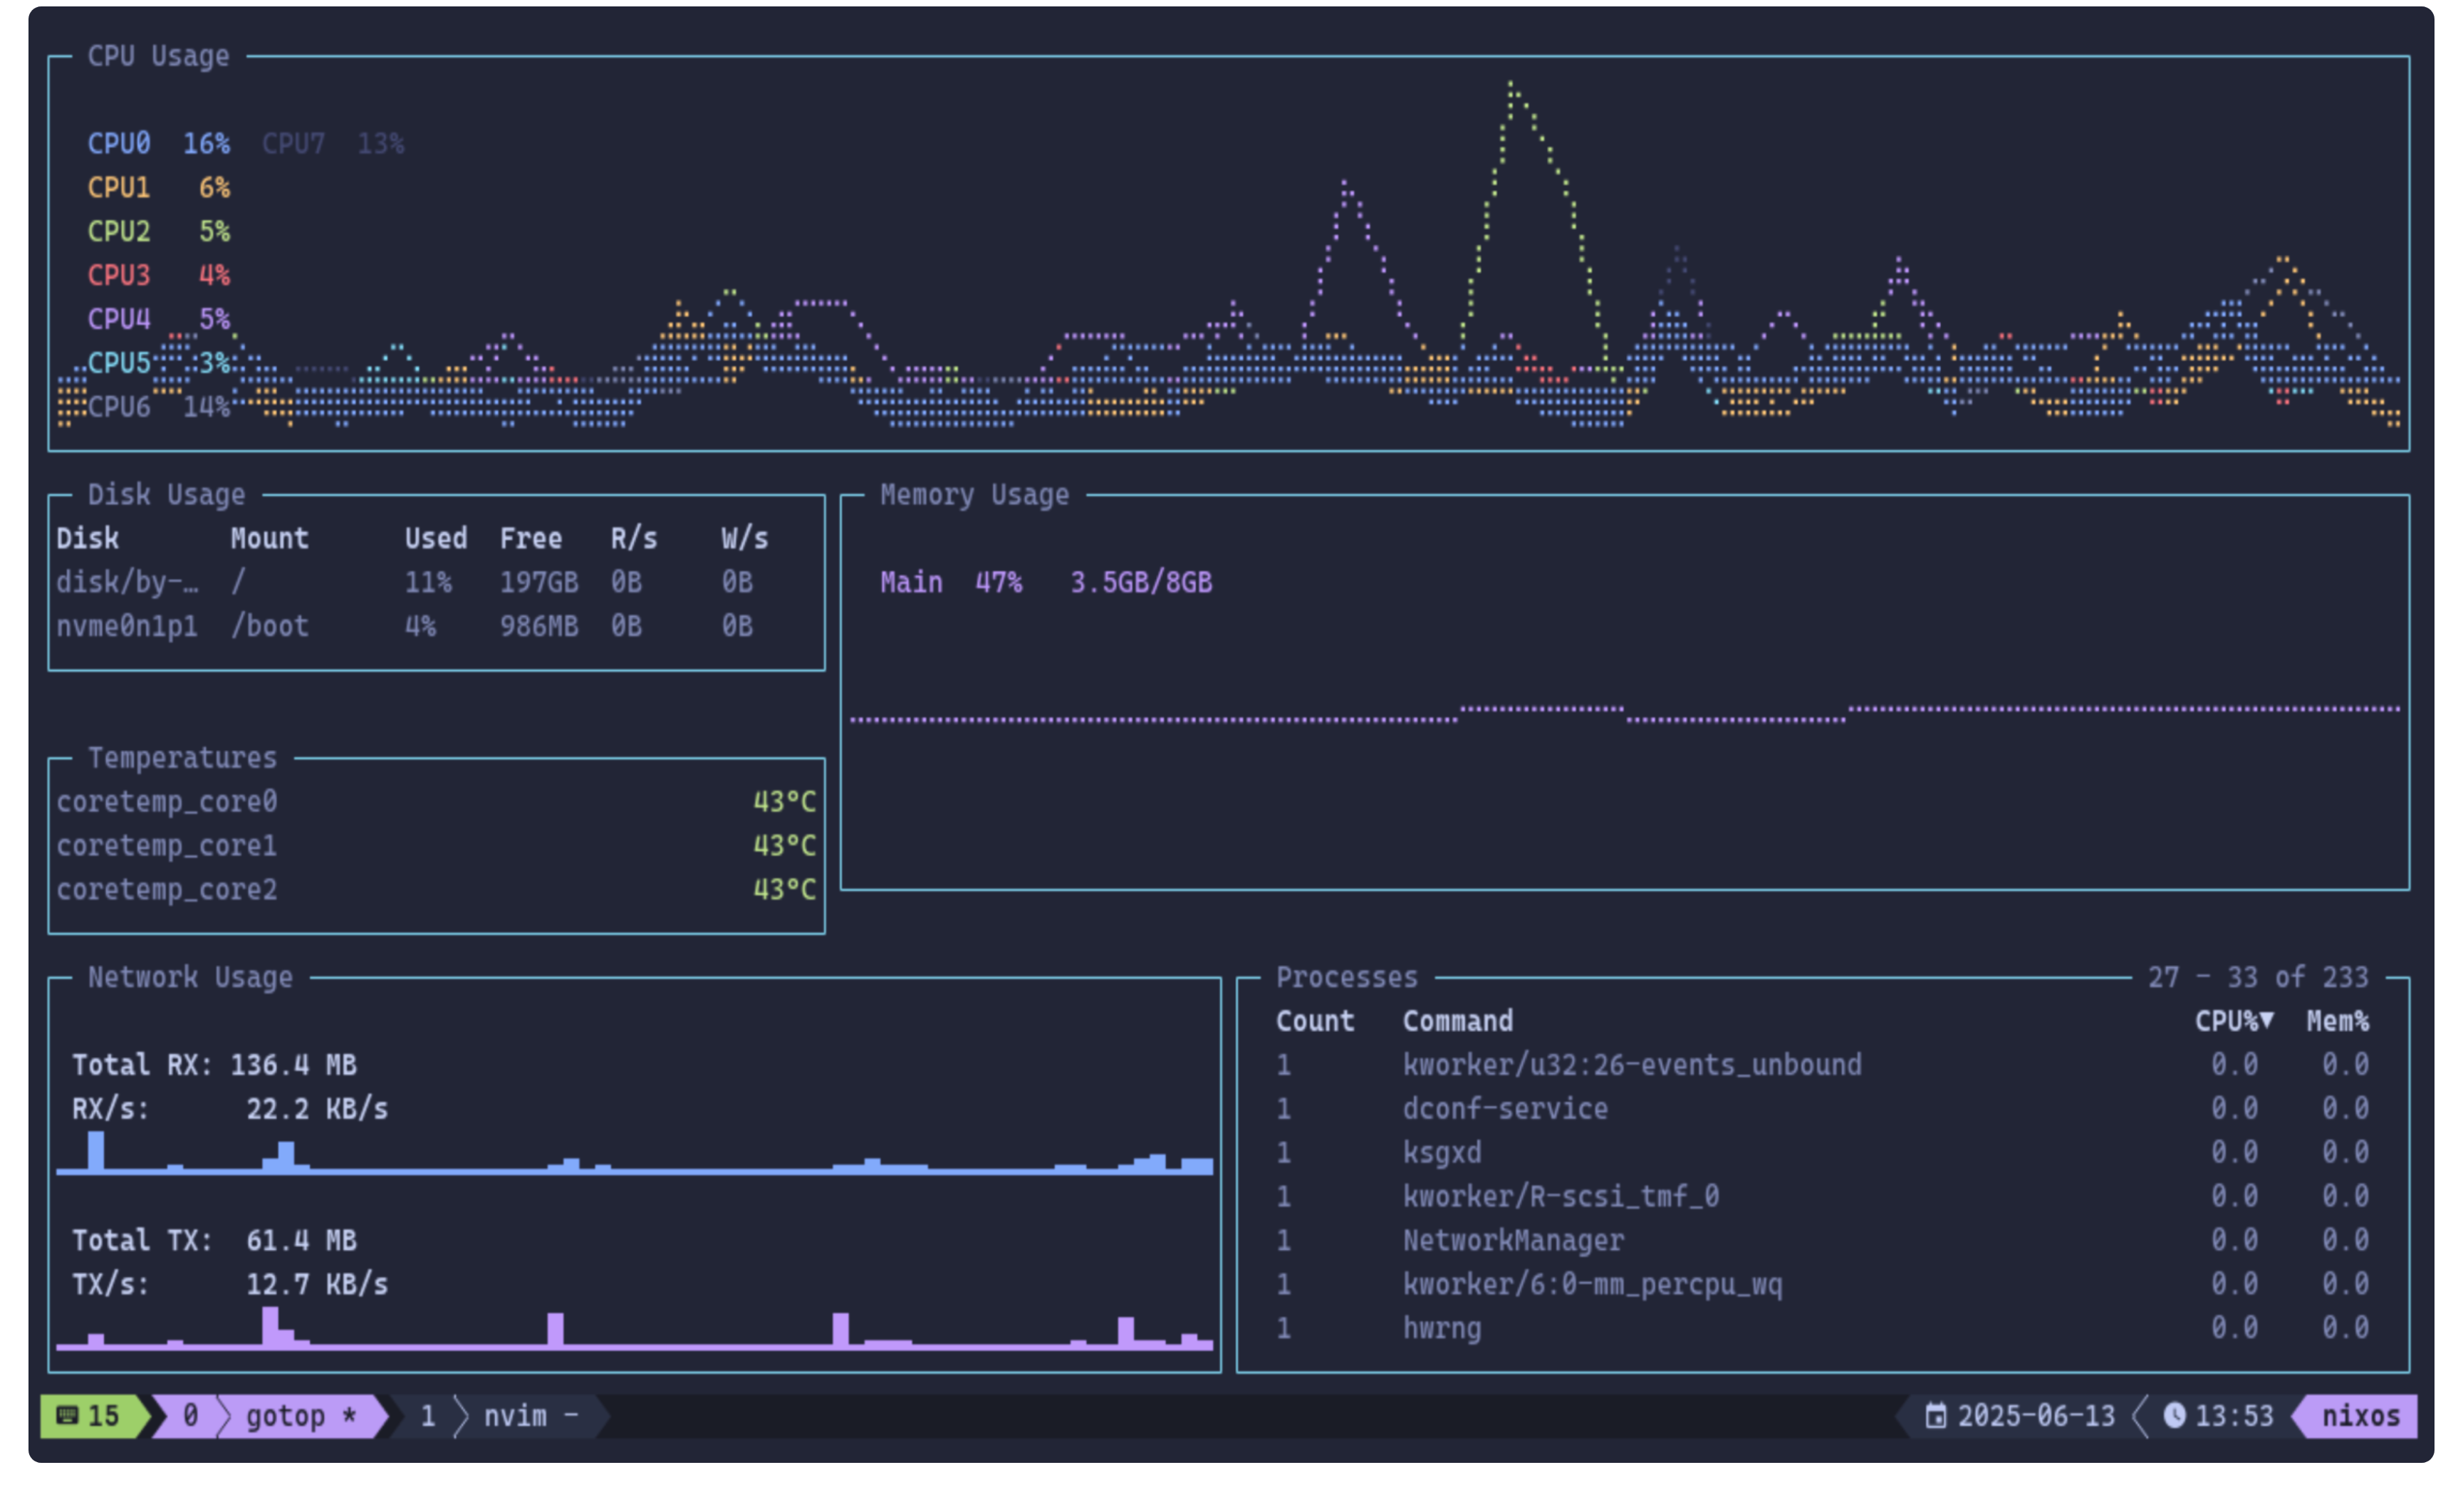Click the clock icon beside 13:53
This screenshot has width=2463, height=1512.
click(x=2174, y=1415)
